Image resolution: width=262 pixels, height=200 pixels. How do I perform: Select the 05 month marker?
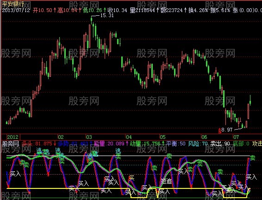[162, 137]
